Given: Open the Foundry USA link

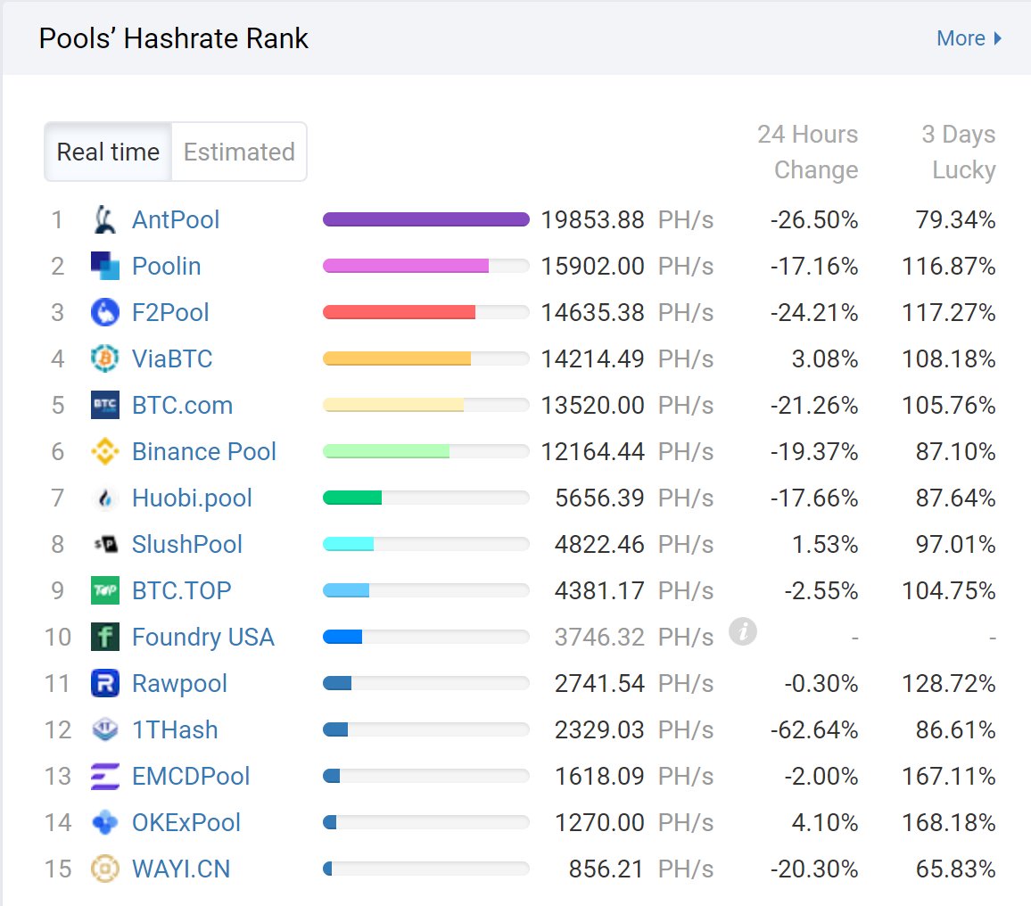Looking at the screenshot, I should coord(202,637).
